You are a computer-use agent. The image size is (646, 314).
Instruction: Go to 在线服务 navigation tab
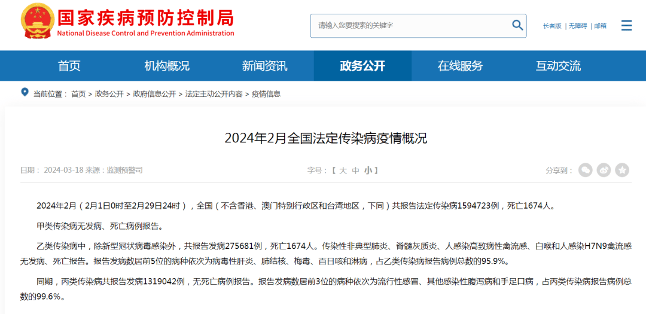(x=460, y=66)
